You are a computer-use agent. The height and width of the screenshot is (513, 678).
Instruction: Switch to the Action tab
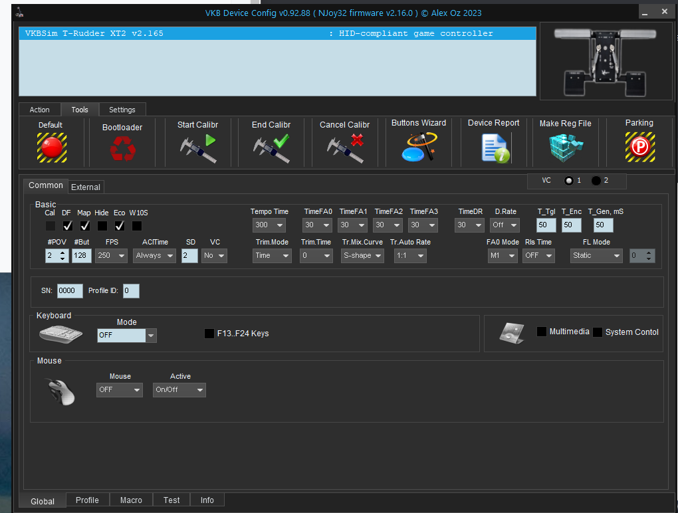[x=39, y=110]
